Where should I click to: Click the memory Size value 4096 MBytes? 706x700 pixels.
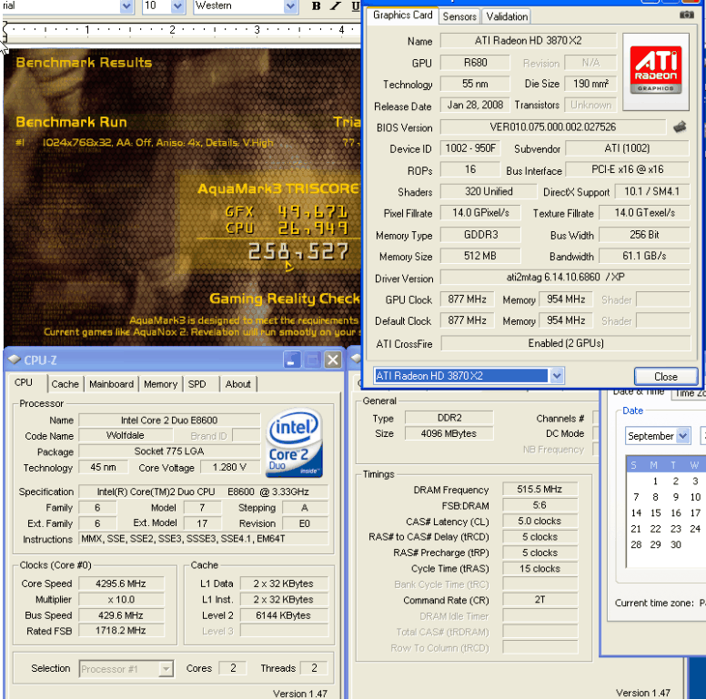coord(449,433)
